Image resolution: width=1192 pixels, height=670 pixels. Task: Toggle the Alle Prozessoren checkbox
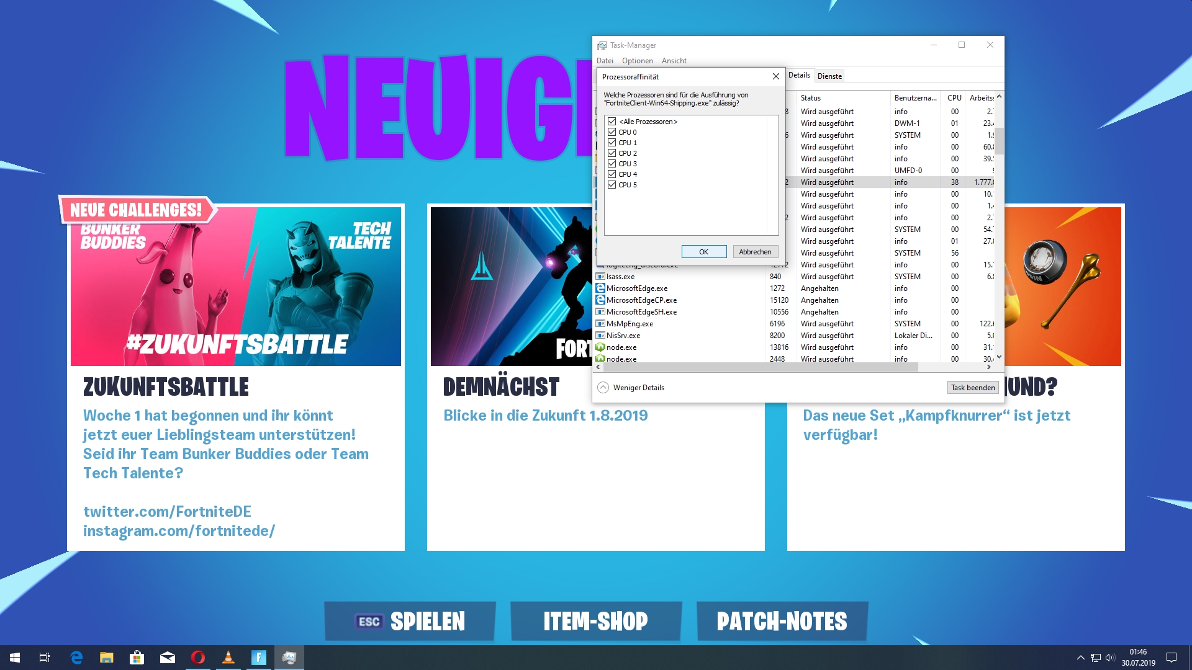(x=612, y=122)
